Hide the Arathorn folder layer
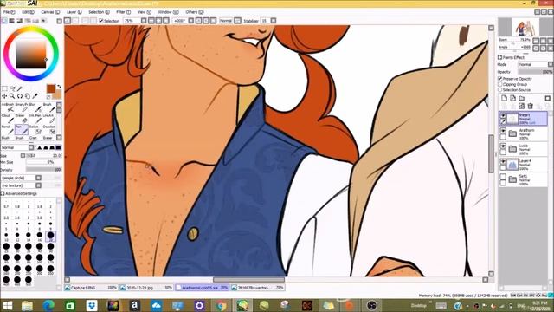Viewport: 554px width, 312px height. click(x=503, y=131)
